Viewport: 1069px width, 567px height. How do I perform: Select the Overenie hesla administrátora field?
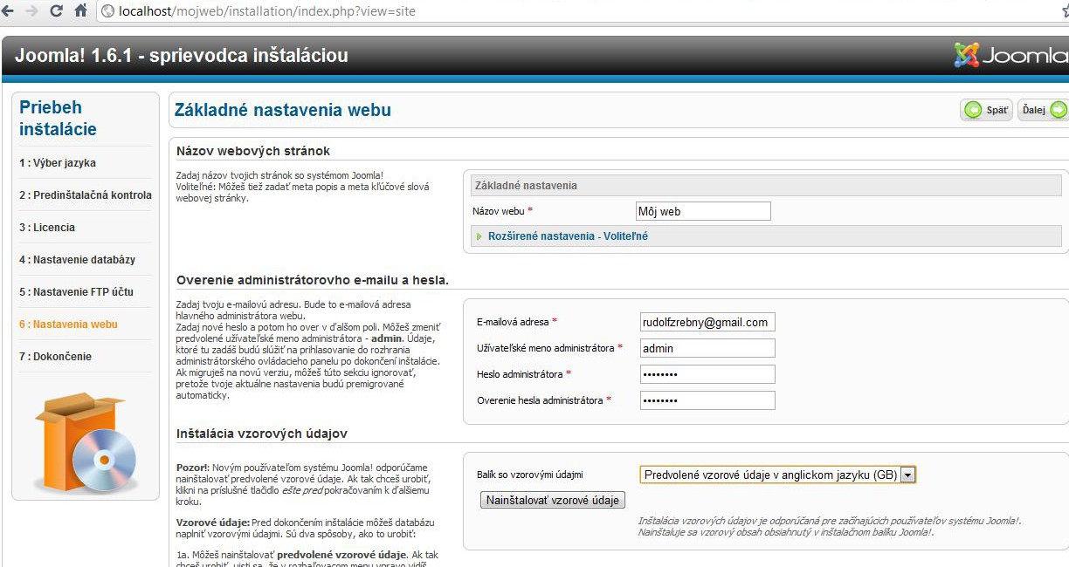click(x=707, y=400)
